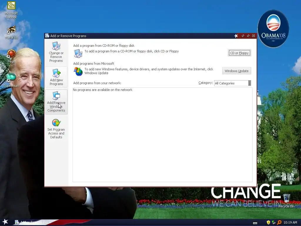This screenshot has height=226, width=301.
Task: Open Add/Remove Windows Components
Action: pyautogui.click(x=56, y=102)
